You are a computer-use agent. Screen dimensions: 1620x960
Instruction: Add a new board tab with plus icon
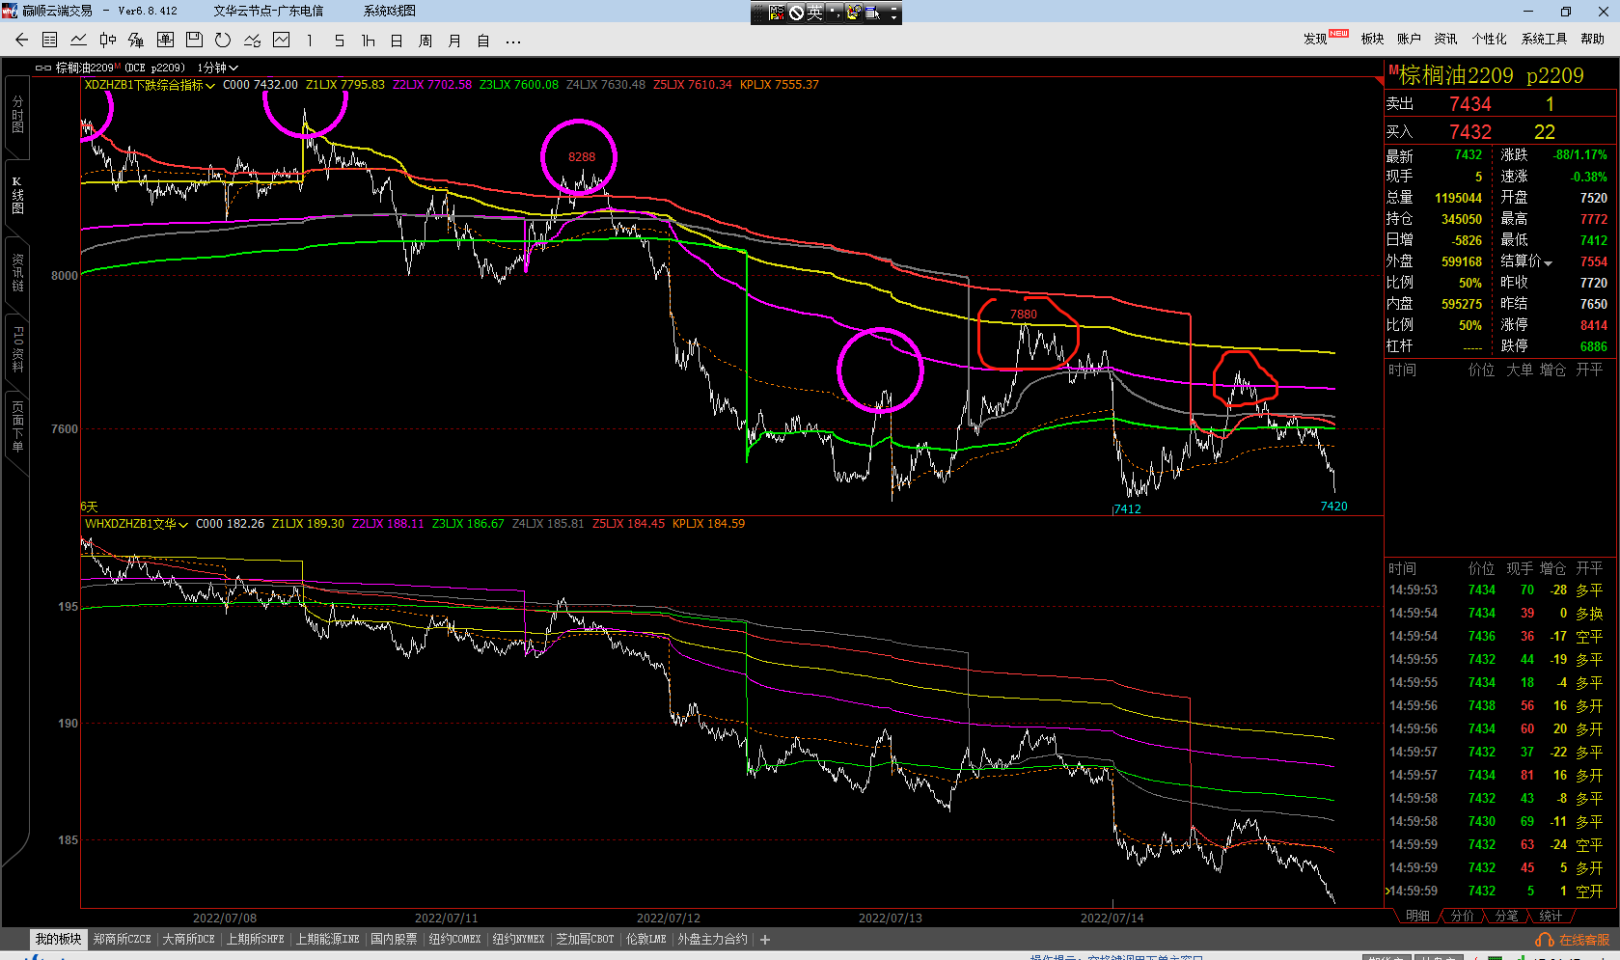pyautogui.click(x=765, y=940)
